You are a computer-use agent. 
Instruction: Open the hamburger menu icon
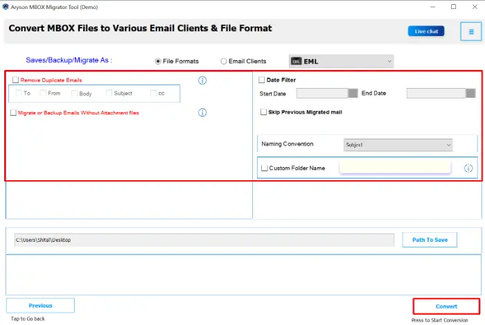coord(470,32)
